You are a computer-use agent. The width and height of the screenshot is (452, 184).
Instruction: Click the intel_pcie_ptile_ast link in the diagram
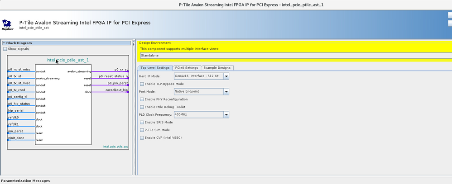pyautogui.click(x=115, y=147)
